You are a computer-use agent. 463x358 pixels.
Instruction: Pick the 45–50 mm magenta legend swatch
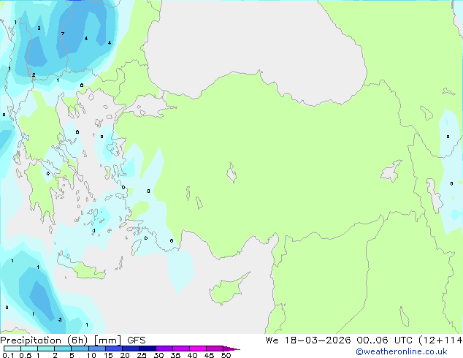point(215,349)
